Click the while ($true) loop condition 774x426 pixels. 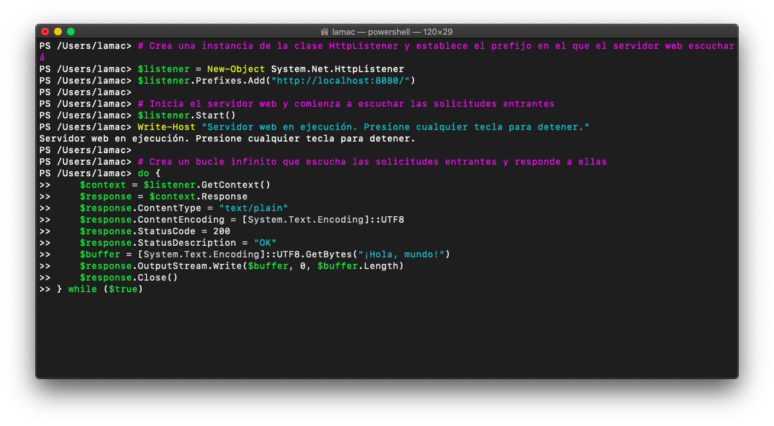click(104, 289)
